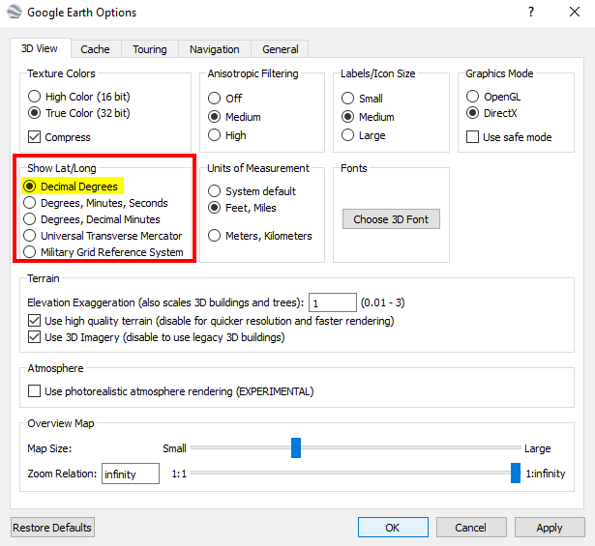595x546 pixels.
Task: Open the Touring tab
Action: [150, 49]
